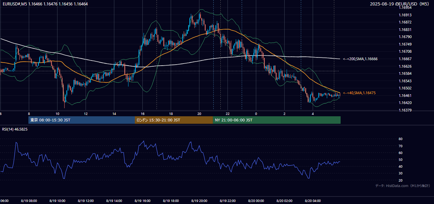Click price level 1.16872 on the price axis
434x204 pixels.
pyautogui.click(x=405, y=22)
